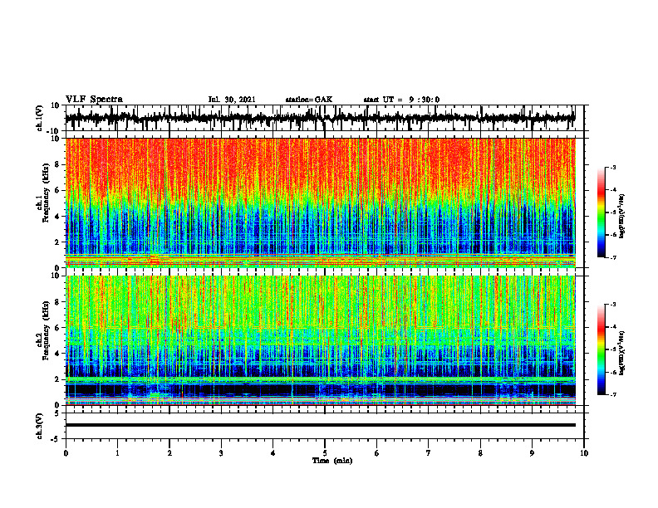The width and height of the screenshot is (658, 508).
Task: Click the "-10" tick on ch.1(V) waveform axis
Action: [x=54, y=131]
